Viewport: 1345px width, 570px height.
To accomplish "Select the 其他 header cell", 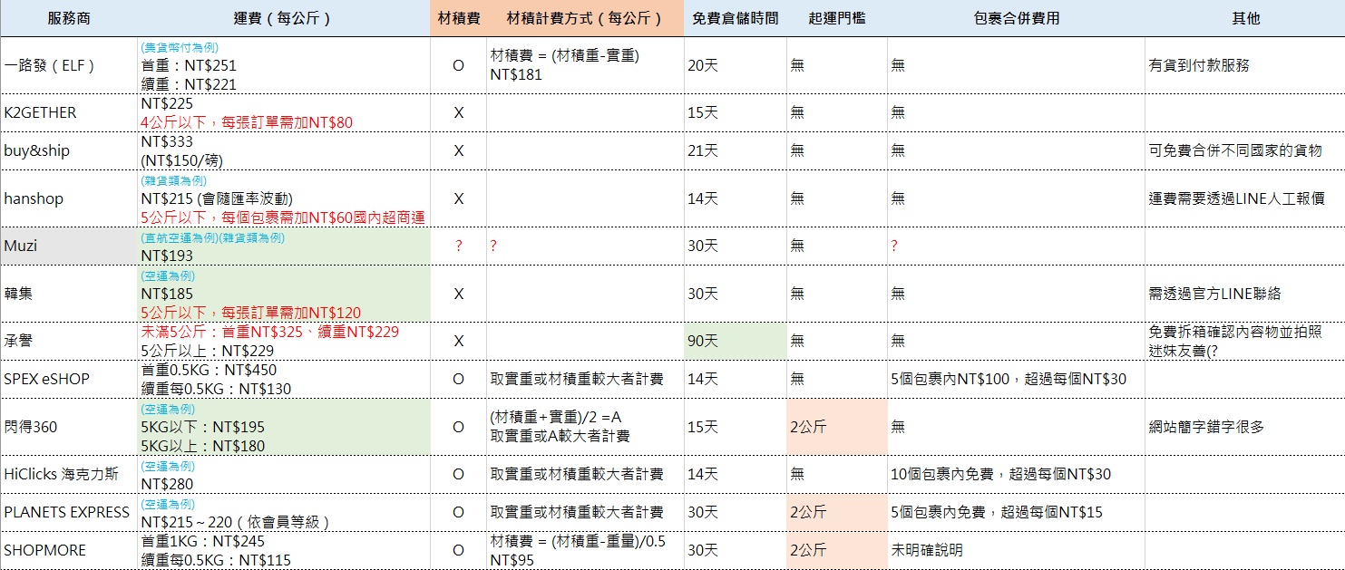I will 1244,18.
